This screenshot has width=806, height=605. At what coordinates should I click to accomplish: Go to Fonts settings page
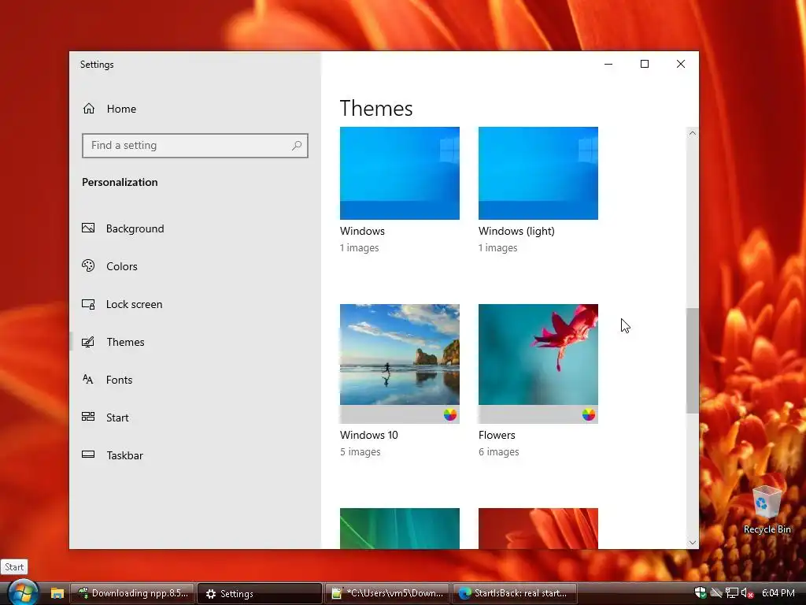195,380
